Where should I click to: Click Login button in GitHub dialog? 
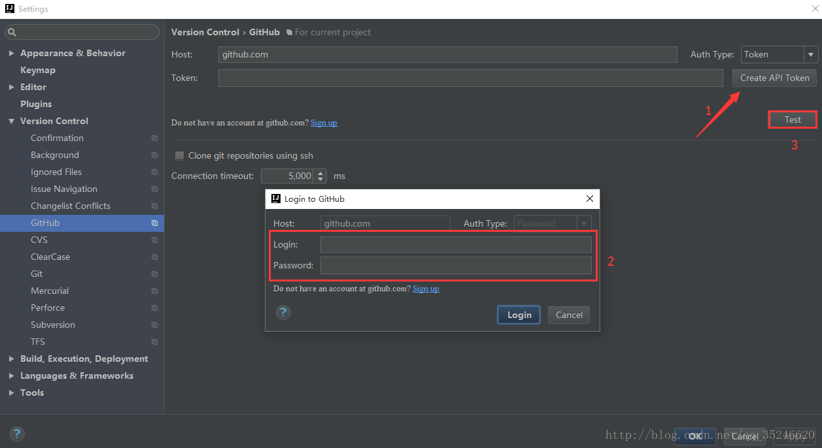(519, 315)
